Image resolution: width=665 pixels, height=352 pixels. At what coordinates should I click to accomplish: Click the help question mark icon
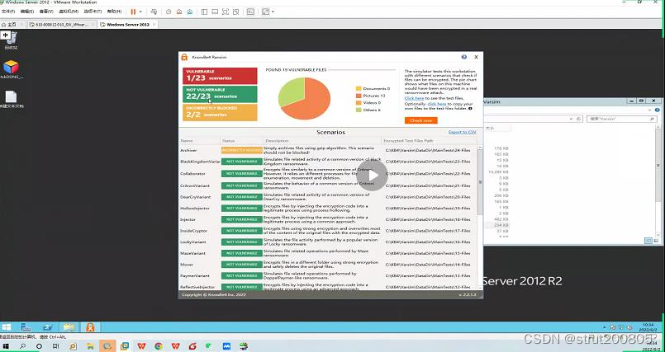(465, 57)
